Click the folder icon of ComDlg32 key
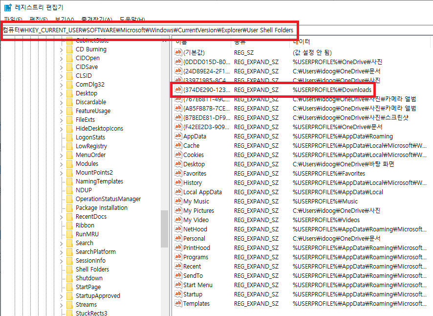Viewport: 433px width, 316px height. (x=69, y=85)
